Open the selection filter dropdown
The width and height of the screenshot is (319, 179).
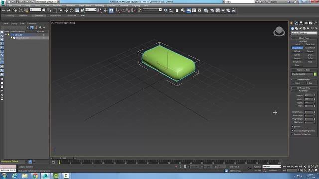click(35, 10)
